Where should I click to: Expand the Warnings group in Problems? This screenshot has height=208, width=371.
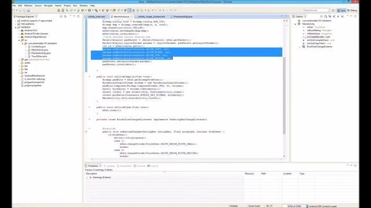point(88,177)
